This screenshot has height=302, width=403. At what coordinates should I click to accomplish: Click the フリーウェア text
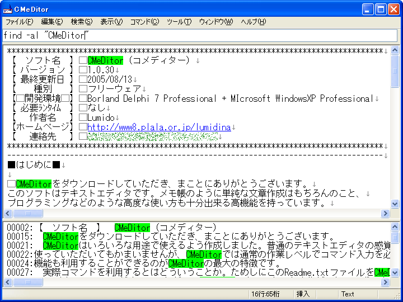coord(114,89)
